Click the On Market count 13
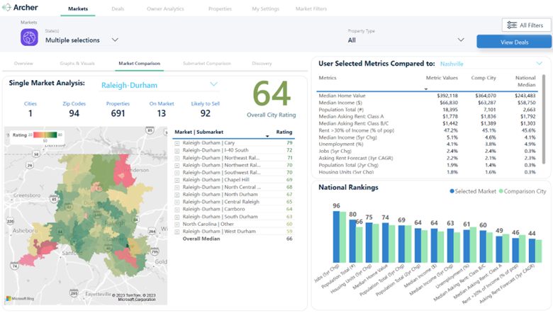553x313 pixels. click(x=161, y=113)
